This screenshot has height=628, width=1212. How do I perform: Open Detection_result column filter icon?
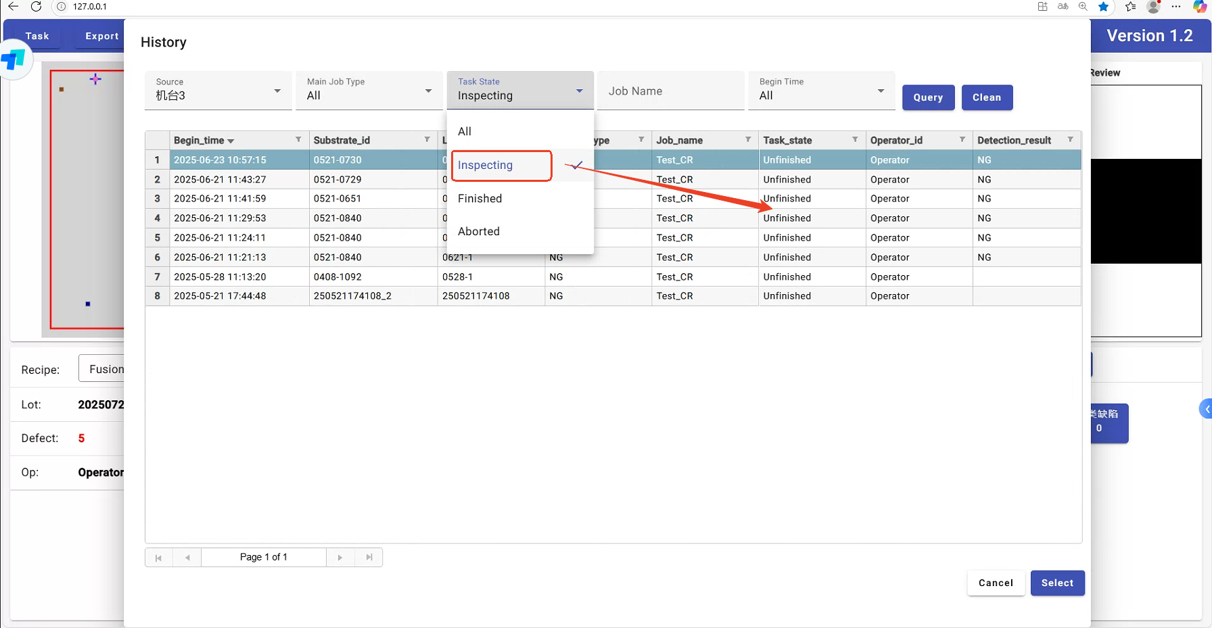(1070, 140)
